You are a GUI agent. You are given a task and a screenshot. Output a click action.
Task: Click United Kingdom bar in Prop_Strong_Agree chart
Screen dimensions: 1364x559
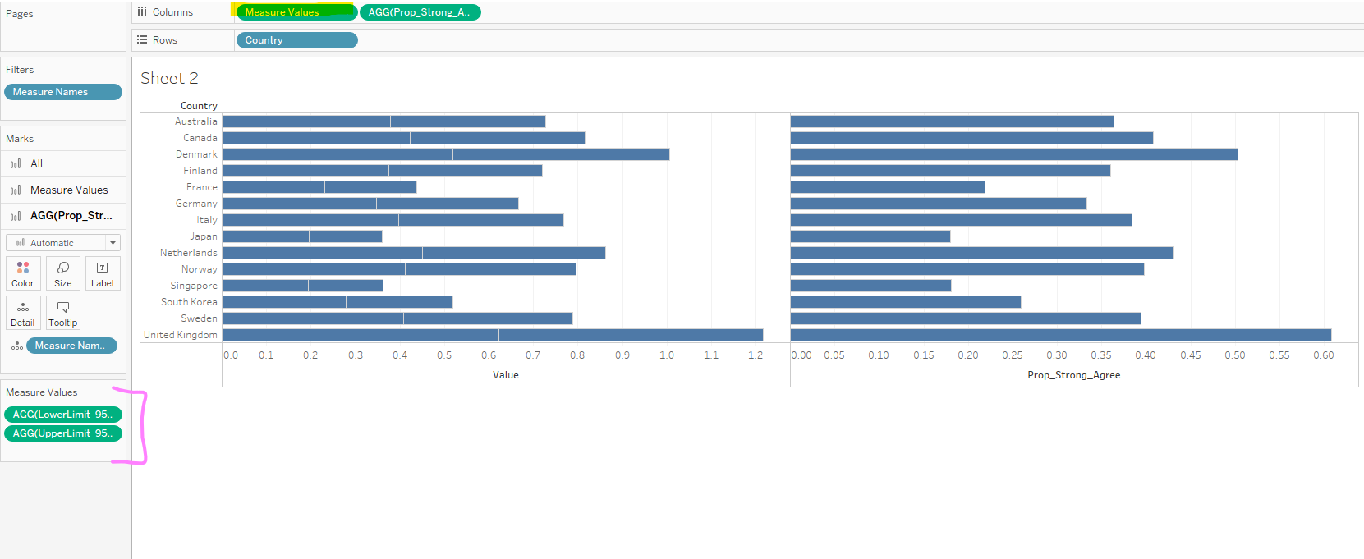[1059, 335]
